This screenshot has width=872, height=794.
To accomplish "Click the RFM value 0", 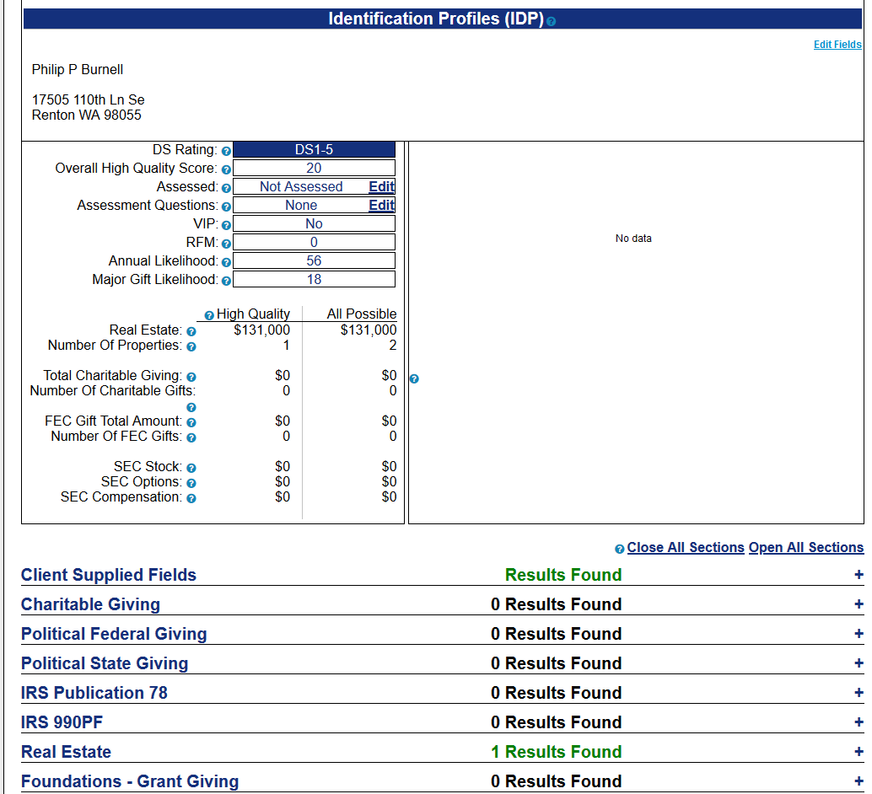I will pos(314,243).
